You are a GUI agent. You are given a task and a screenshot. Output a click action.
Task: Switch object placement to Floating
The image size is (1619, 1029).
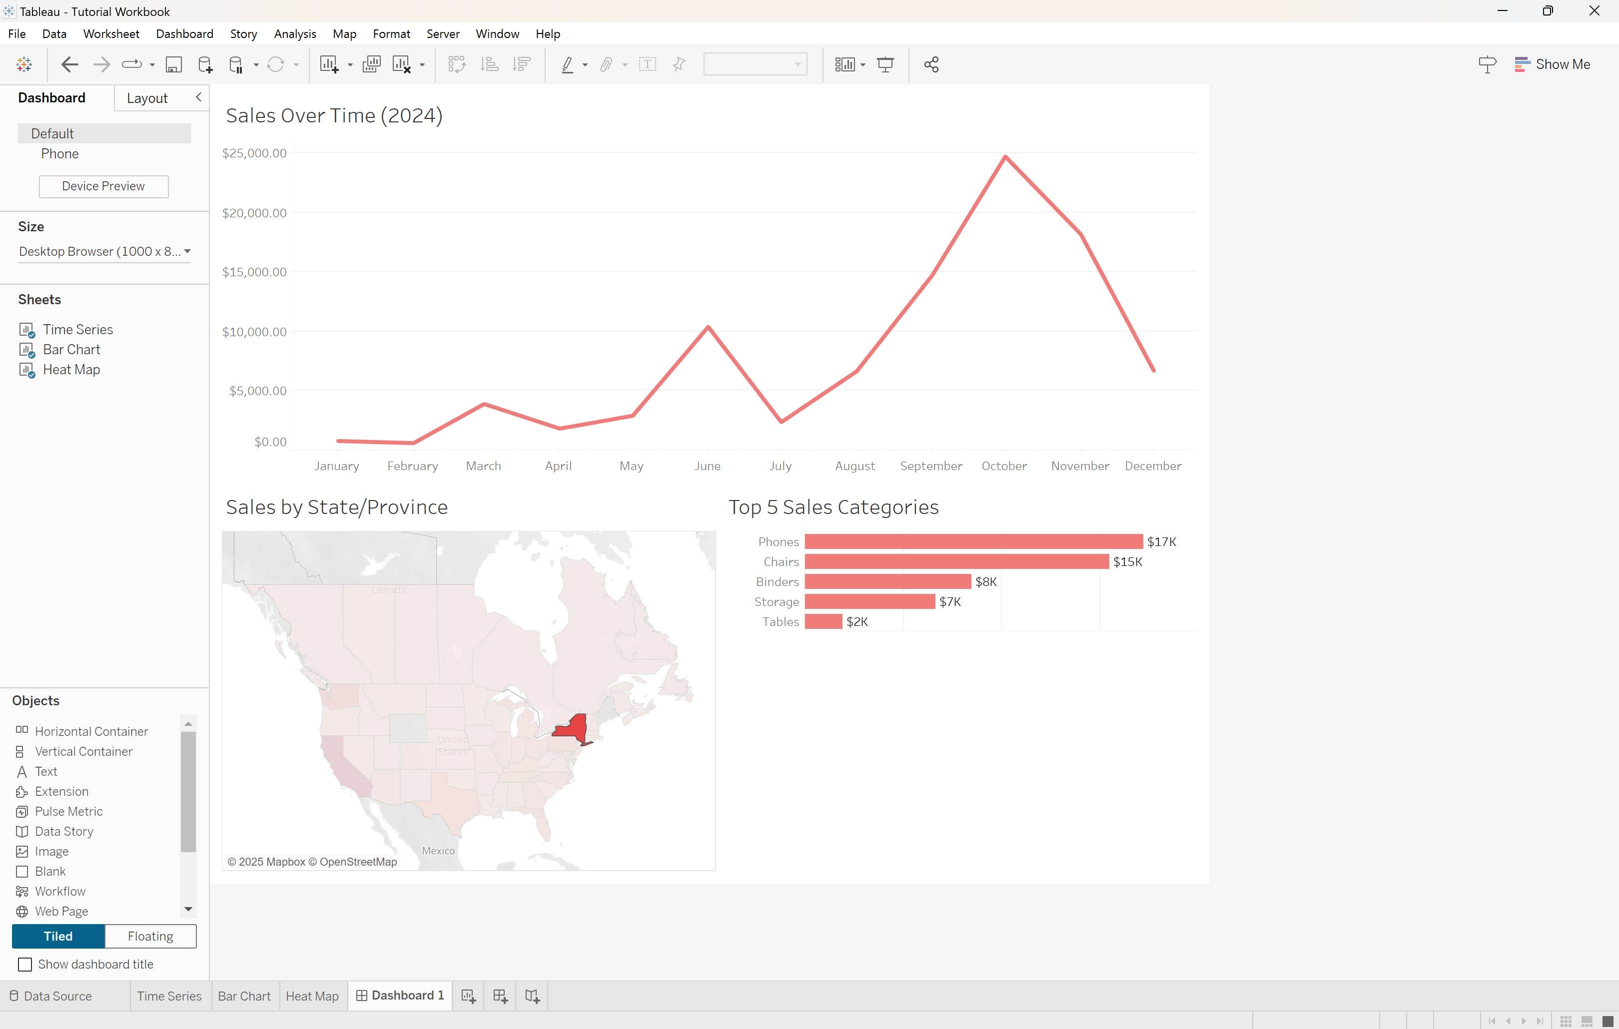(150, 936)
